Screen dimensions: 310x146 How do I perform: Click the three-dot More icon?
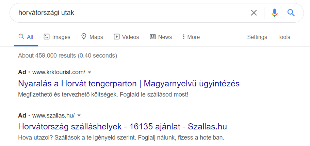coord(183,37)
